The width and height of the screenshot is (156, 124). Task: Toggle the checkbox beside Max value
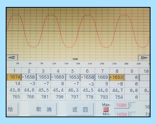(x=133, y=105)
